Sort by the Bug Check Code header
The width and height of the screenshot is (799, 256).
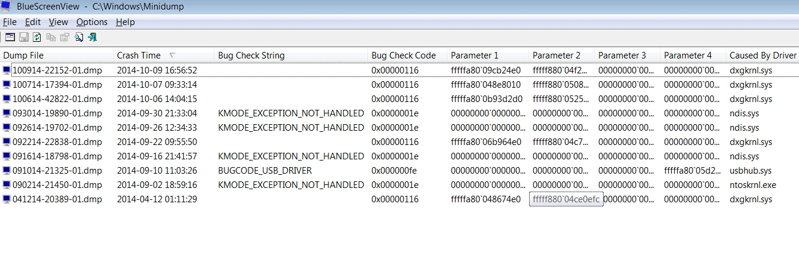(407, 55)
